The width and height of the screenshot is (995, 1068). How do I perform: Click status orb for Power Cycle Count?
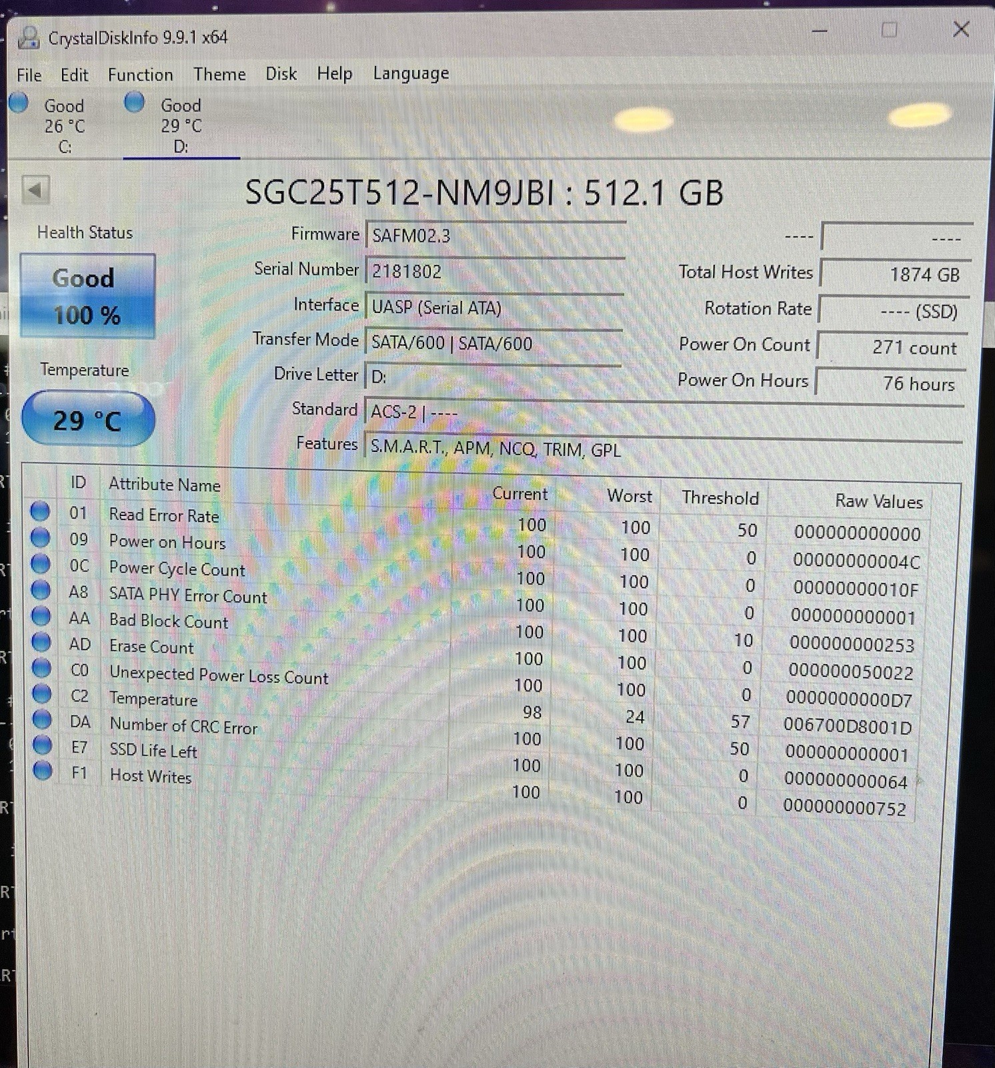click(x=41, y=563)
